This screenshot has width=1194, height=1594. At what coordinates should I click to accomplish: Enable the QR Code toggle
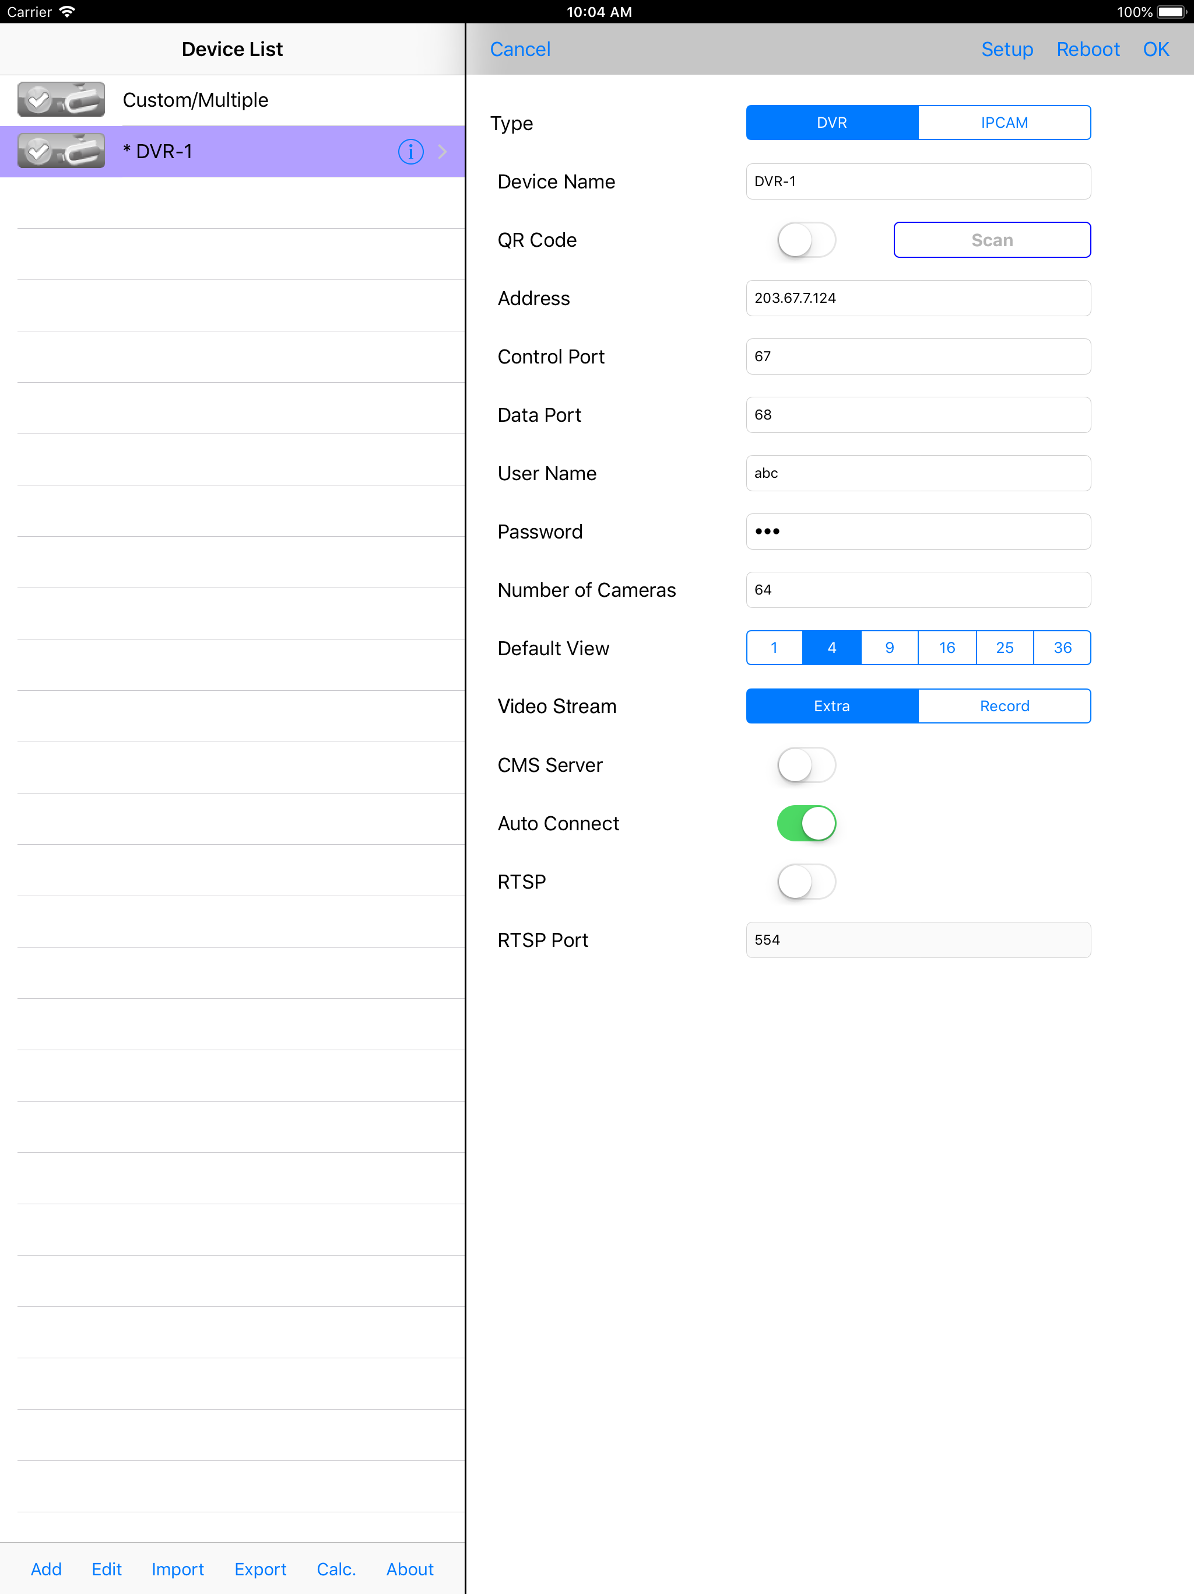tap(806, 240)
